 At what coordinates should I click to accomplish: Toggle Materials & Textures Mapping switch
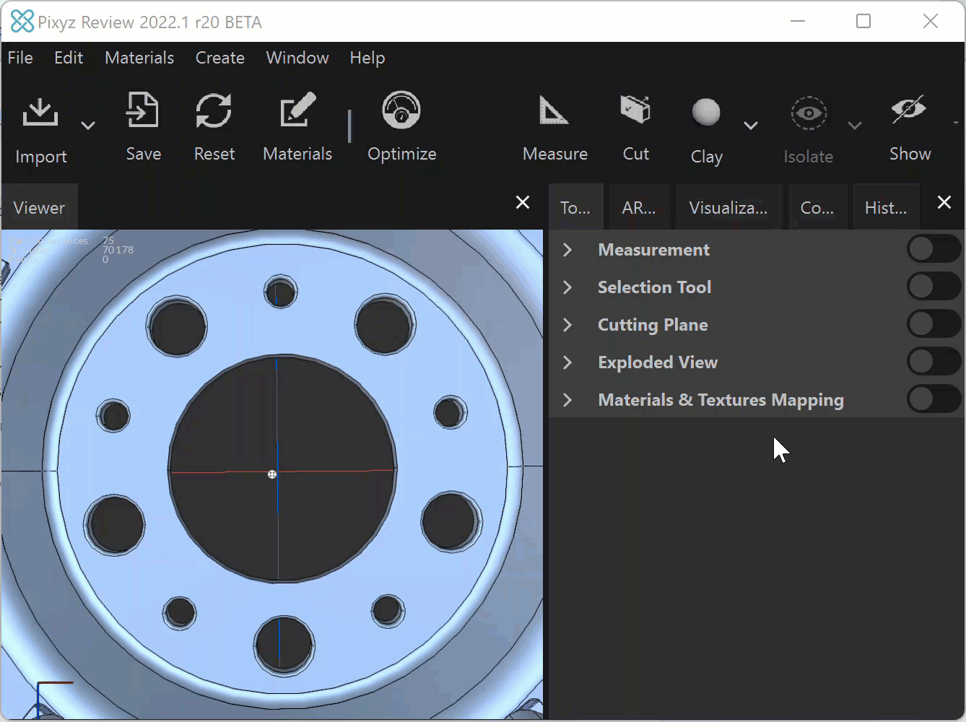point(934,399)
